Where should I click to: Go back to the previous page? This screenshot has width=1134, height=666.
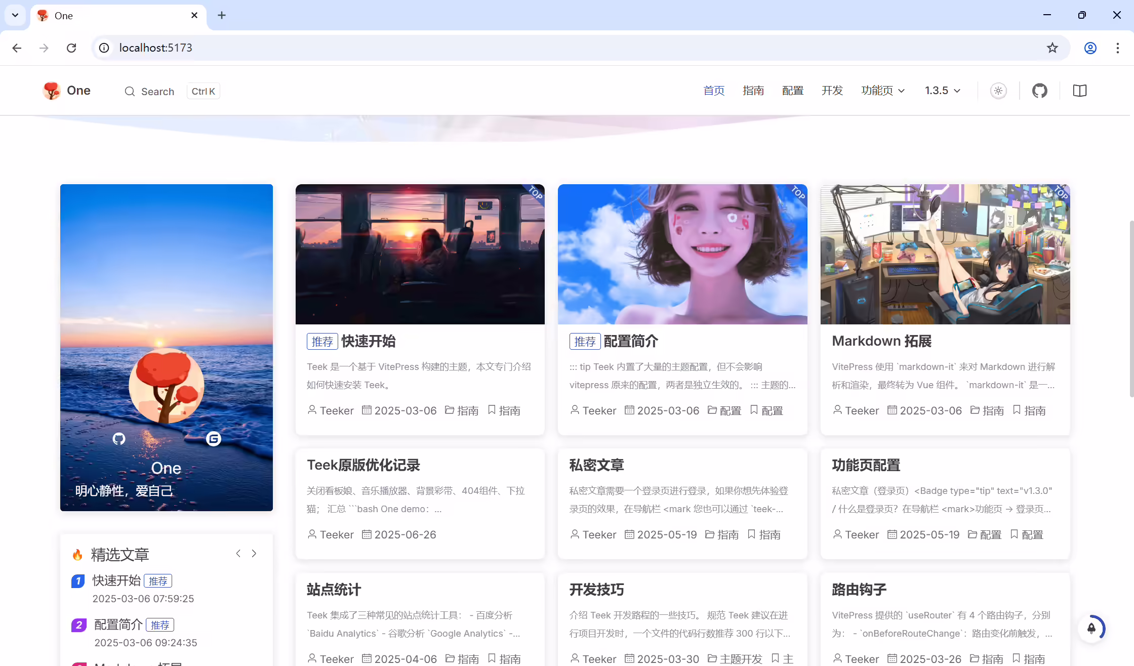[17, 48]
